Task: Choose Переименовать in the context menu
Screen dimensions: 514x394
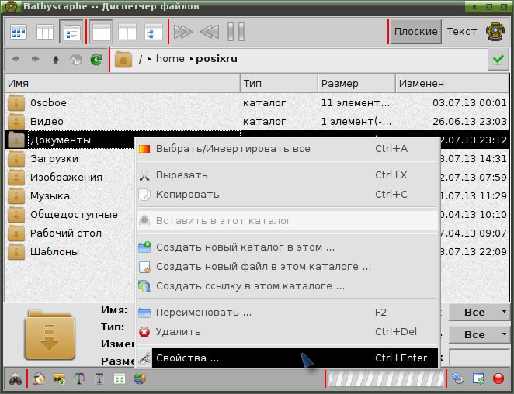Action: tap(287, 312)
